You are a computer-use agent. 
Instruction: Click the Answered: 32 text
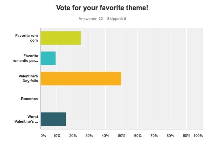click(x=91, y=19)
